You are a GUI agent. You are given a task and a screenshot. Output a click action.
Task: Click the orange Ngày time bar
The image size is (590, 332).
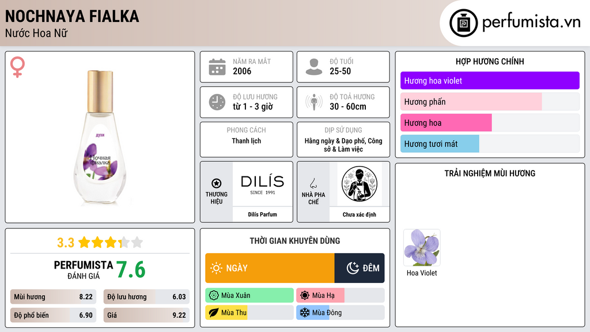click(x=270, y=268)
